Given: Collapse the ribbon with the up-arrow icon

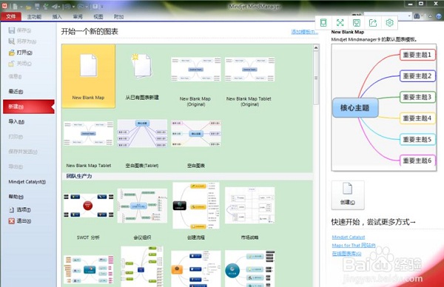Looking at the screenshot, I should (x=430, y=16).
